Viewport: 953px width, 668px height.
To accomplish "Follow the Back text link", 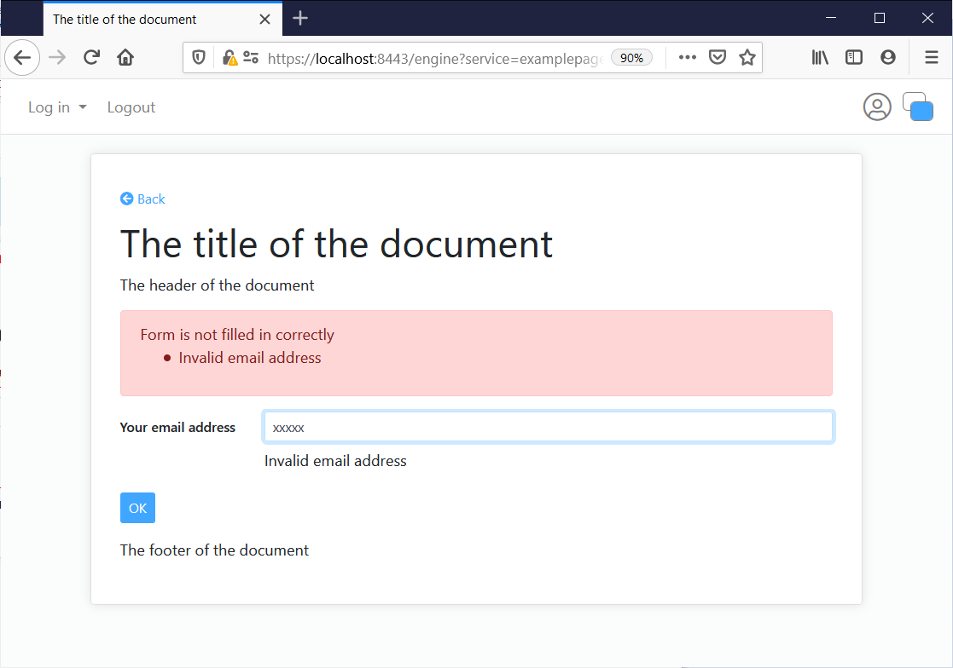I will [x=151, y=199].
